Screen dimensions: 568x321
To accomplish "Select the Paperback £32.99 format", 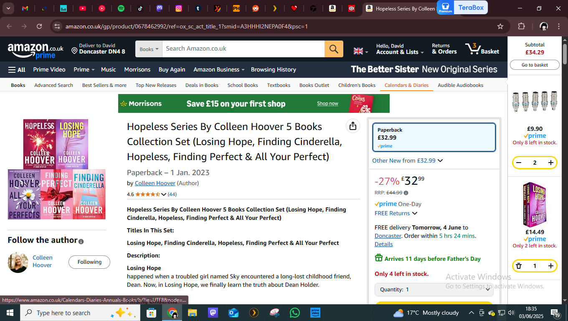I will [x=434, y=137].
